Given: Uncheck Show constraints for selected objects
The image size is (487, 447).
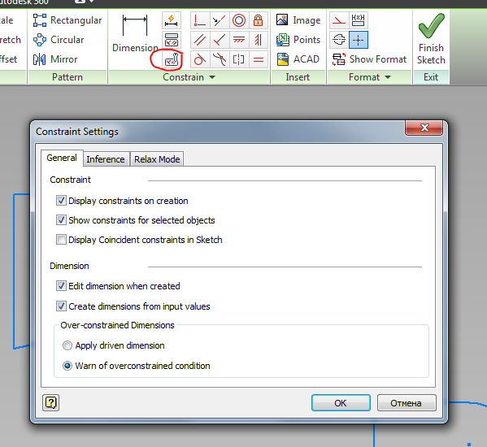Looking at the screenshot, I should pyautogui.click(x=61, y=220).
